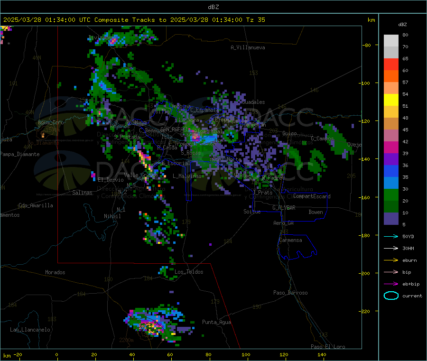Click the Pampa_Diamante map label
427x361 pixels.
click(20, 154)
